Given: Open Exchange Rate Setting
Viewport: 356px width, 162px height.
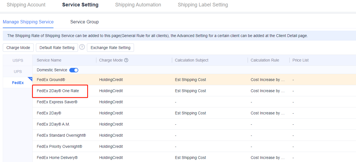Looking at the screenshot, I should click(x=110, y=48).
